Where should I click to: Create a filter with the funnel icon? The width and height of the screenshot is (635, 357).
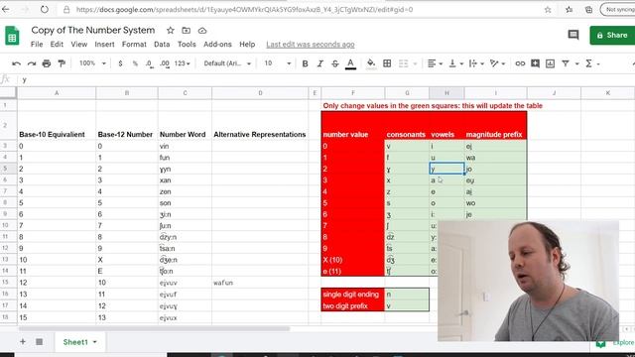click(x=566, y=63)
